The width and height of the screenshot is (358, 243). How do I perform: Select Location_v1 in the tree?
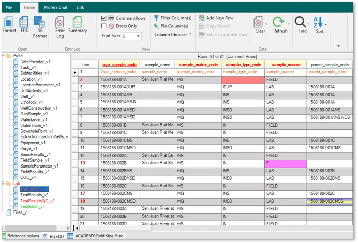(x=31, y=79)
